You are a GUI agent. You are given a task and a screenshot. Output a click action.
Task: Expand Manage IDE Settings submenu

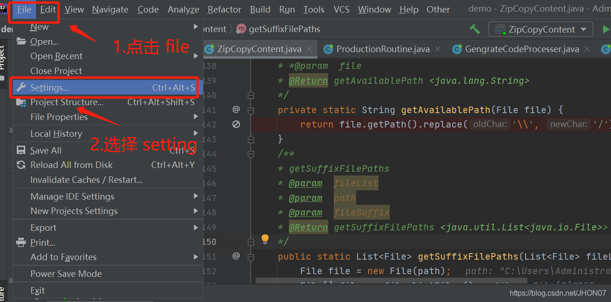pyautogui.click(x=108, y=196)
